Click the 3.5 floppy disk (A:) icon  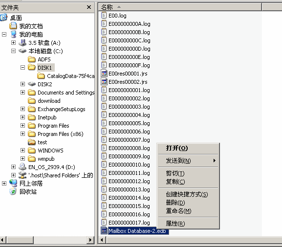(x=22, y=43)
